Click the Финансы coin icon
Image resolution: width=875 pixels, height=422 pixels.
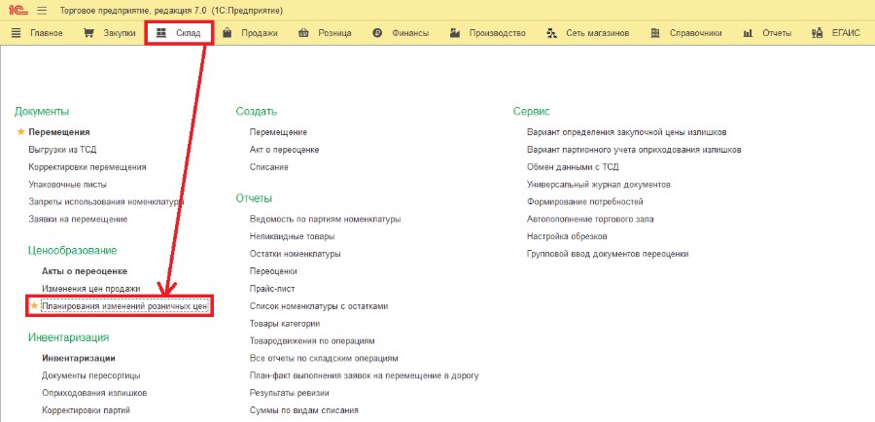coord(377,33)
